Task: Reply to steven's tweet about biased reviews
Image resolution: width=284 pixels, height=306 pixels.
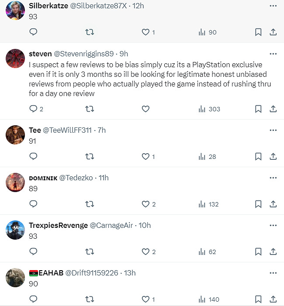Action: click(x=34, y=109)
